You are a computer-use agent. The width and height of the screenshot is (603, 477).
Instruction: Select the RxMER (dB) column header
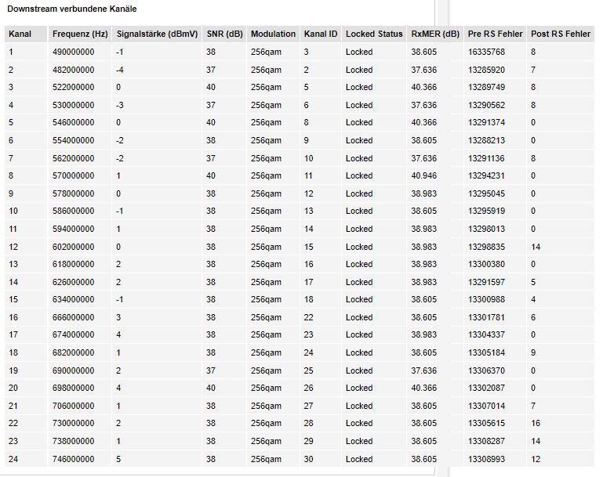coord(435,34)
